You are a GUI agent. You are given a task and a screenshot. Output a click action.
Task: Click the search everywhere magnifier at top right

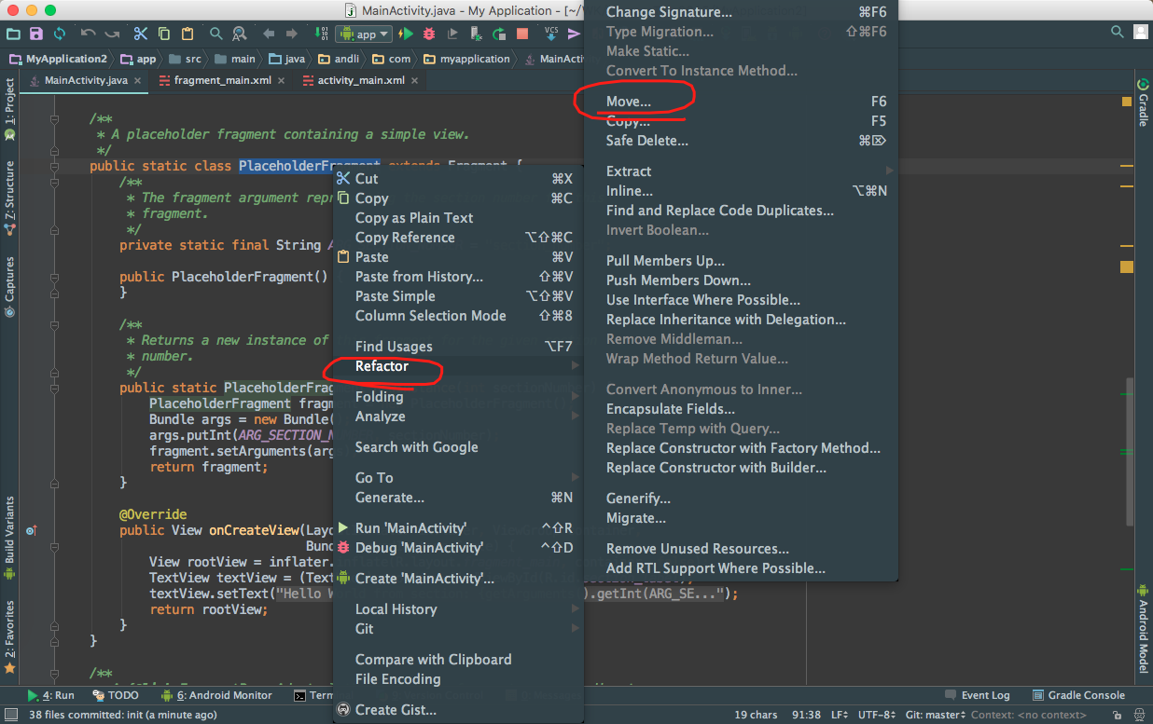[1118, 33]
